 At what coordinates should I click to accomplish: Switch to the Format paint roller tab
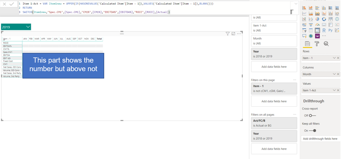317,44
